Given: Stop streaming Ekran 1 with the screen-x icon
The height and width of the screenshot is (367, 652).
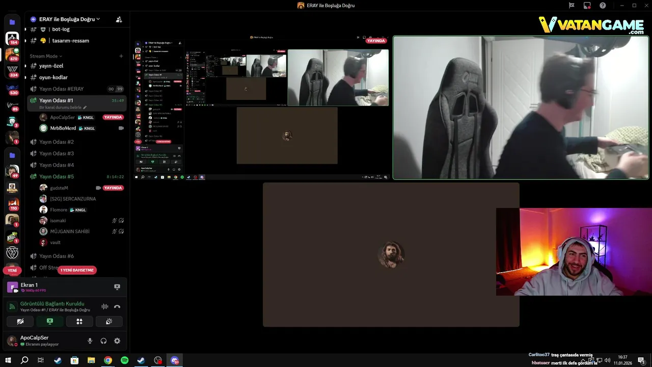Looking at the screenshot, I should pyautogui.click(x=117, y=287).
